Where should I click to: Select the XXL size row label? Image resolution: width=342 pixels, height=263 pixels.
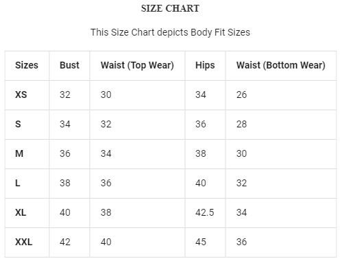24,242
